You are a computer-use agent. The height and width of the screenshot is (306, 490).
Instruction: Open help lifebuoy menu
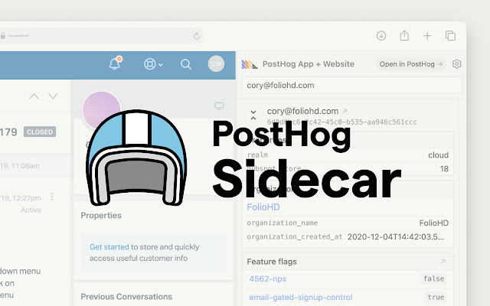coord(153,64)
